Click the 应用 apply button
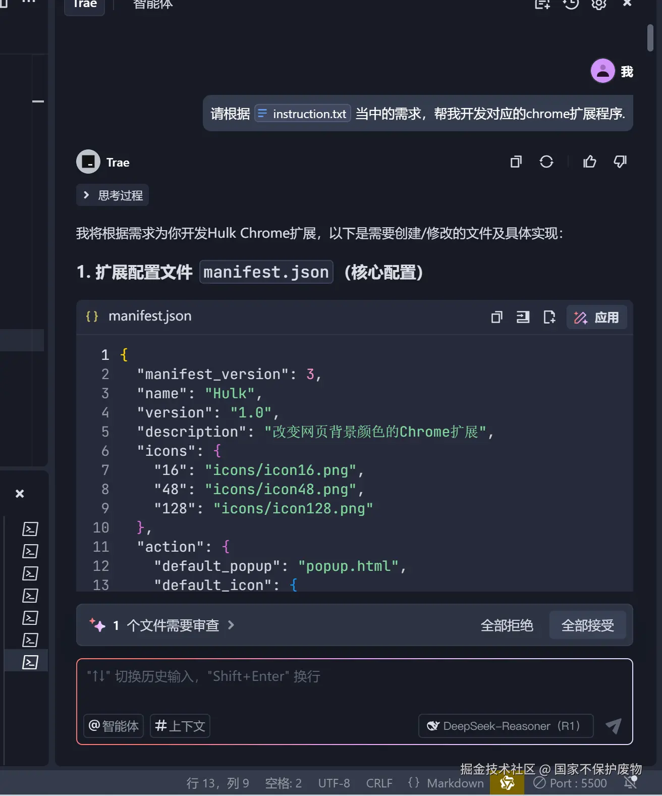Image resolution: width=662 pixels, height=796 pixels. point(597,317)
